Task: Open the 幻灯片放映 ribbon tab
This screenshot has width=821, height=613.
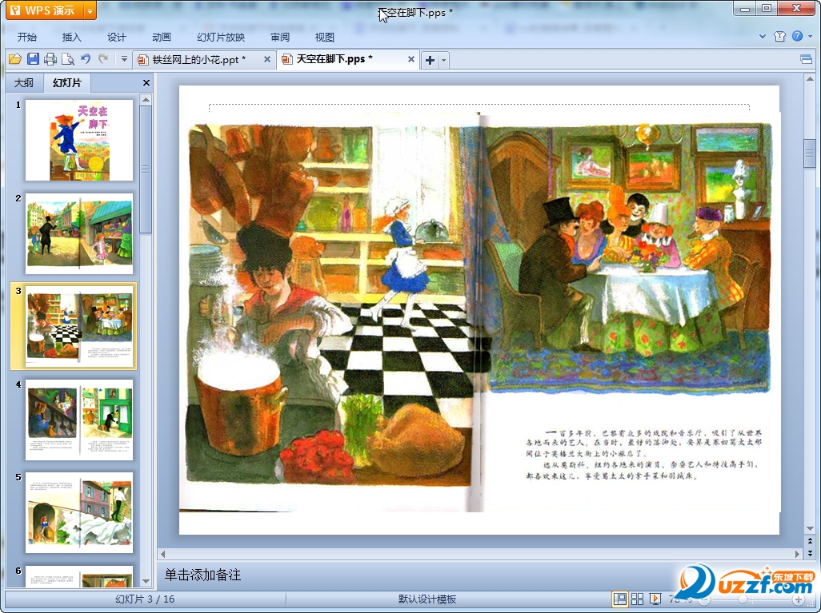Action: [x=221, y=37]
